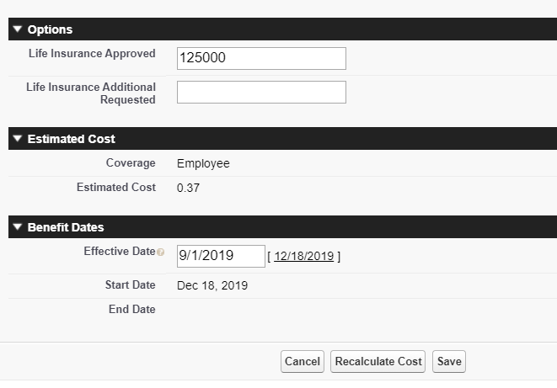This screenshot has height=388, width=557.
Task: Click the Recalculate Cost button
Action: coord(378,361)
